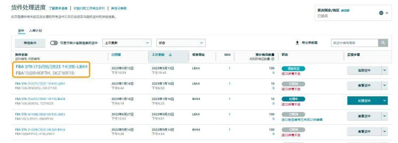
Task: Click the search magnifier icon button
Action: coord(383,43)
